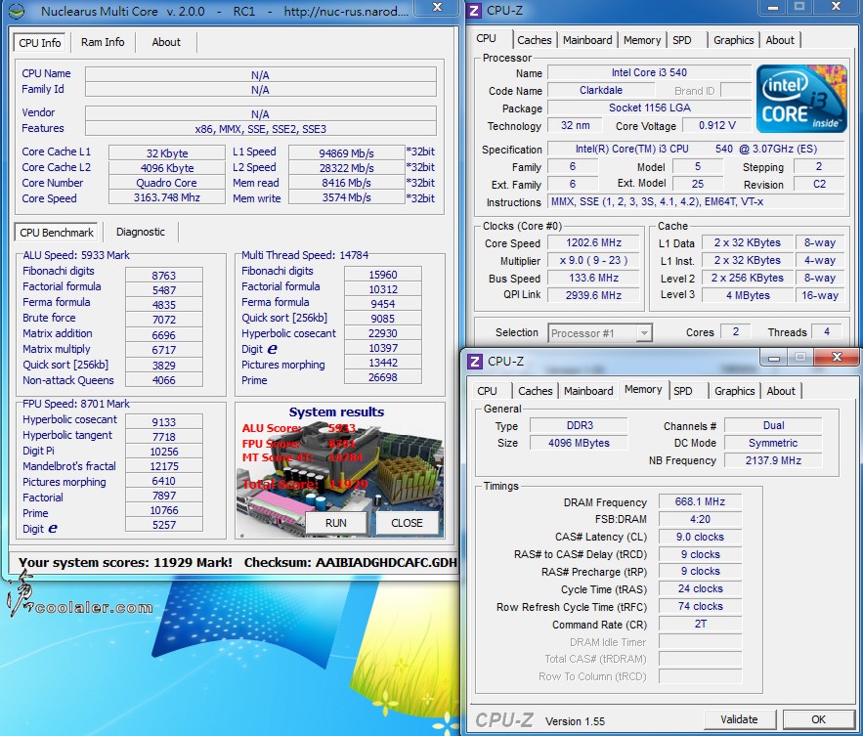Close the Nuclearus Multi Core window

click(437, 7)
